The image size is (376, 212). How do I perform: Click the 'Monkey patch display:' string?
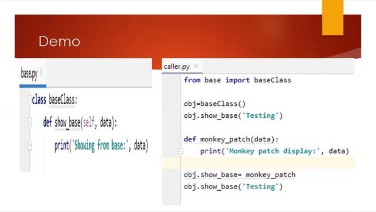tap(273, 151)
